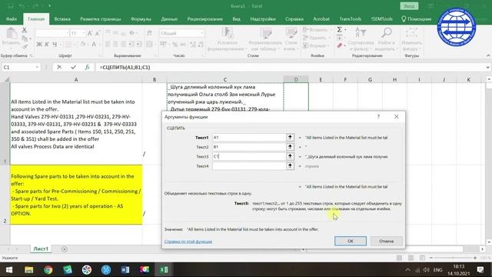Open File Explorer from the taskbar
Viewport: 492px width, 277px height.
29,269
